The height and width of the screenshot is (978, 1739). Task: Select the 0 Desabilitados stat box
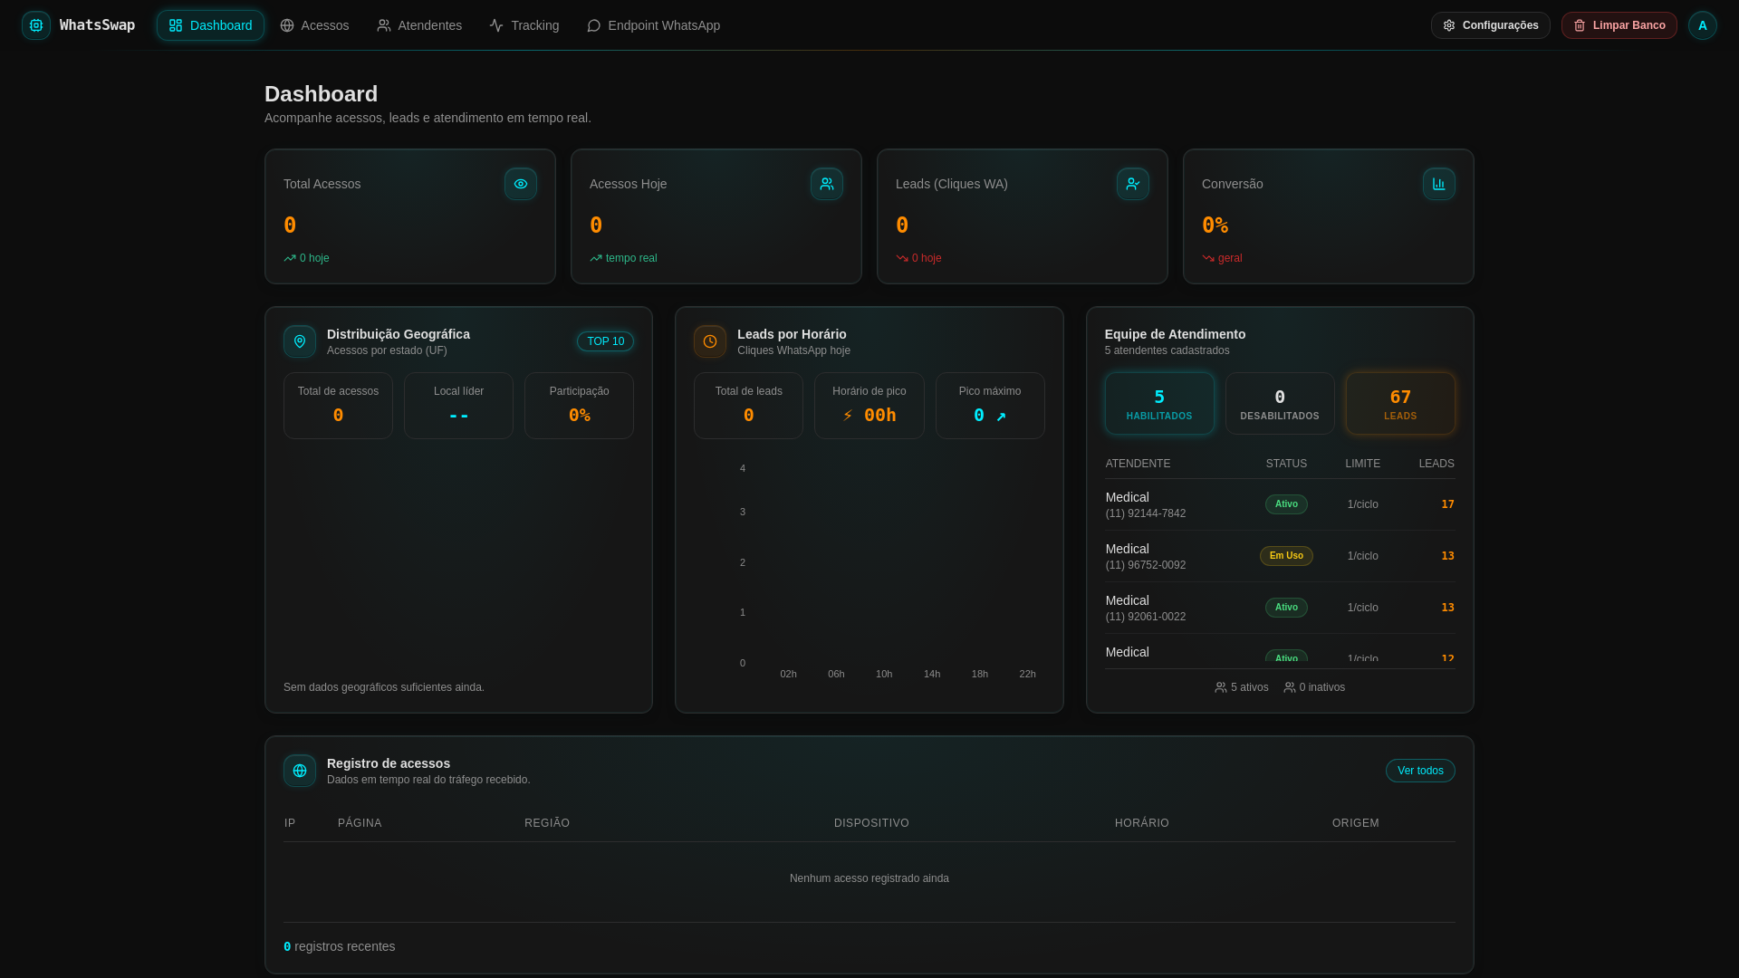click(x=1280, y=404)
